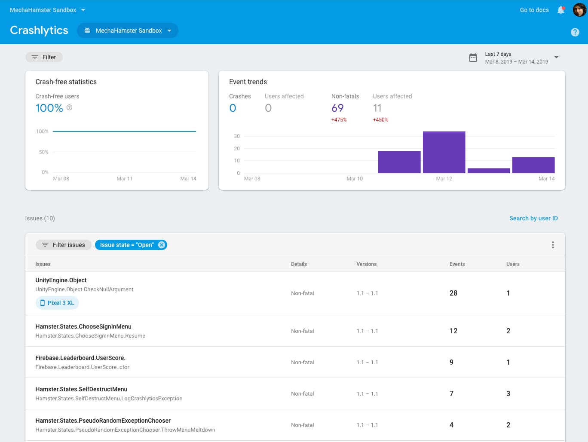Click the rightmost bar in Event trends chart
The width and height of the screenshot is (588, 442).
point(533,165)
